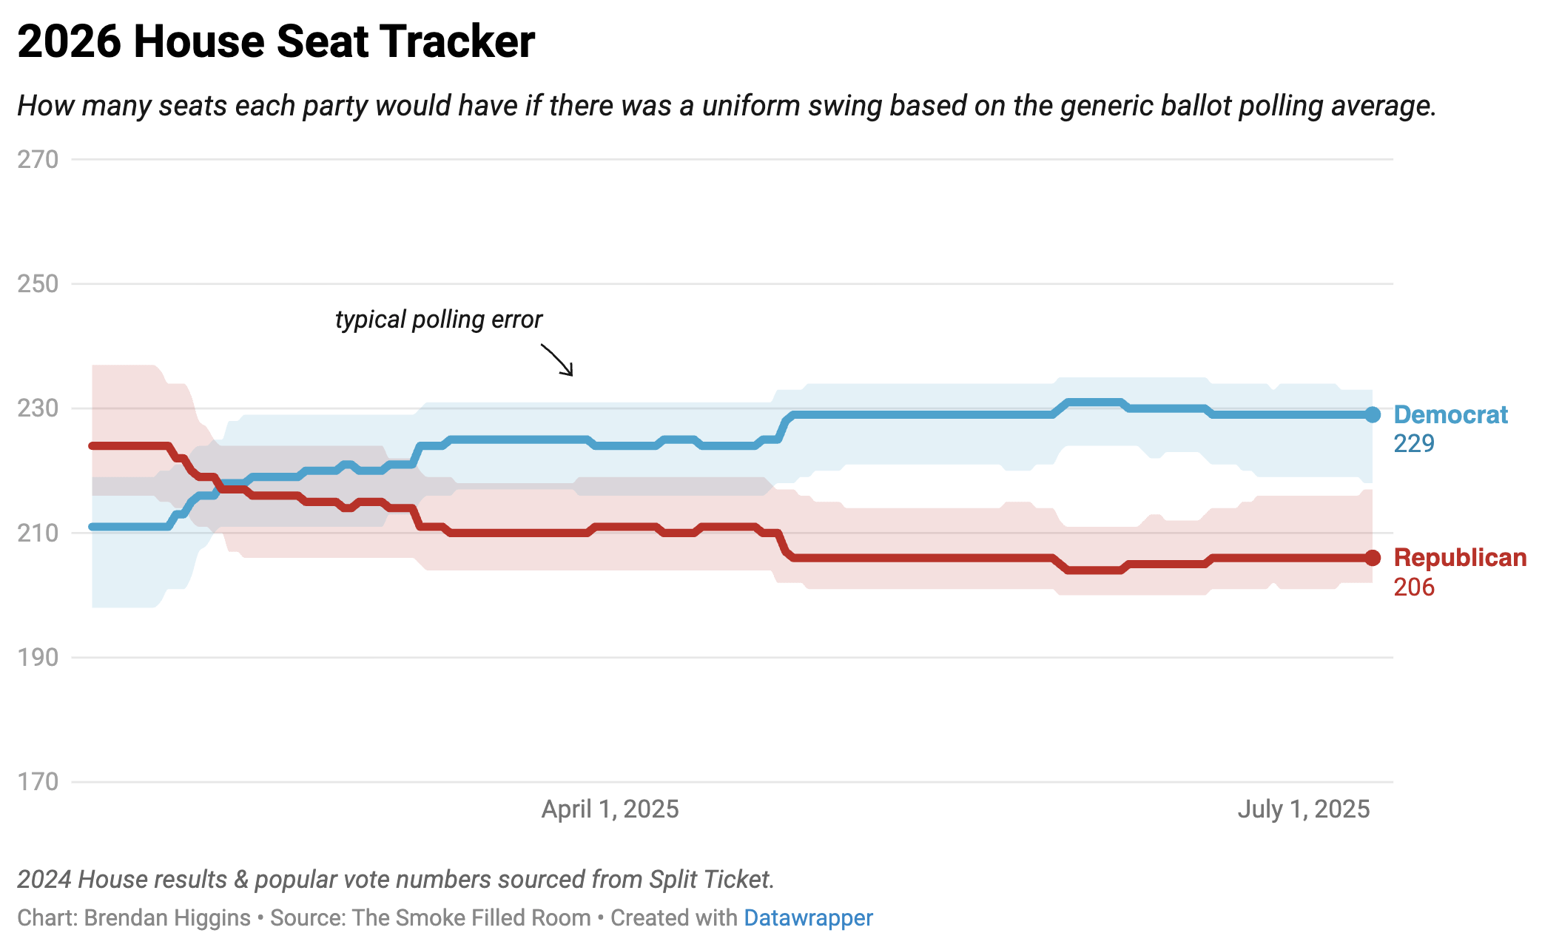Click the typical polling error annotation
Viewport: 1542px width, 950px height.
439,320
